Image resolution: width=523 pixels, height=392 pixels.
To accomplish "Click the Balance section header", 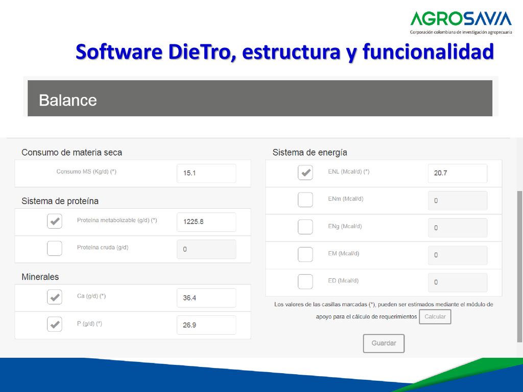I will (260, 99).
